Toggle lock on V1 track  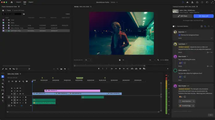[x=12, y=94]
